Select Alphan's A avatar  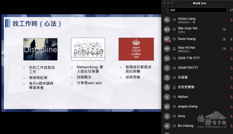167,97
